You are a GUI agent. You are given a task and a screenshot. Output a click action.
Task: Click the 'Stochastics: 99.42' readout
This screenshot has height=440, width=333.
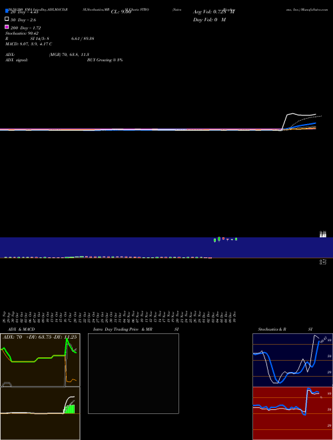point(22,33)
